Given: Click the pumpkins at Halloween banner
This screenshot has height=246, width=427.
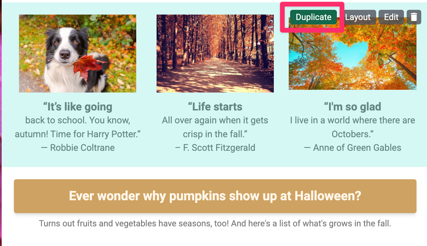Looking at the screenshot, I should click(x=215, y=196).
